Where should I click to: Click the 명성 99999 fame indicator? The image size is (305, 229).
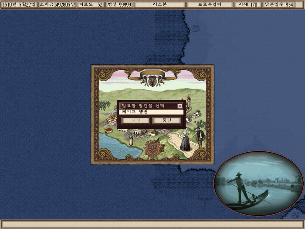coord(119,4)
